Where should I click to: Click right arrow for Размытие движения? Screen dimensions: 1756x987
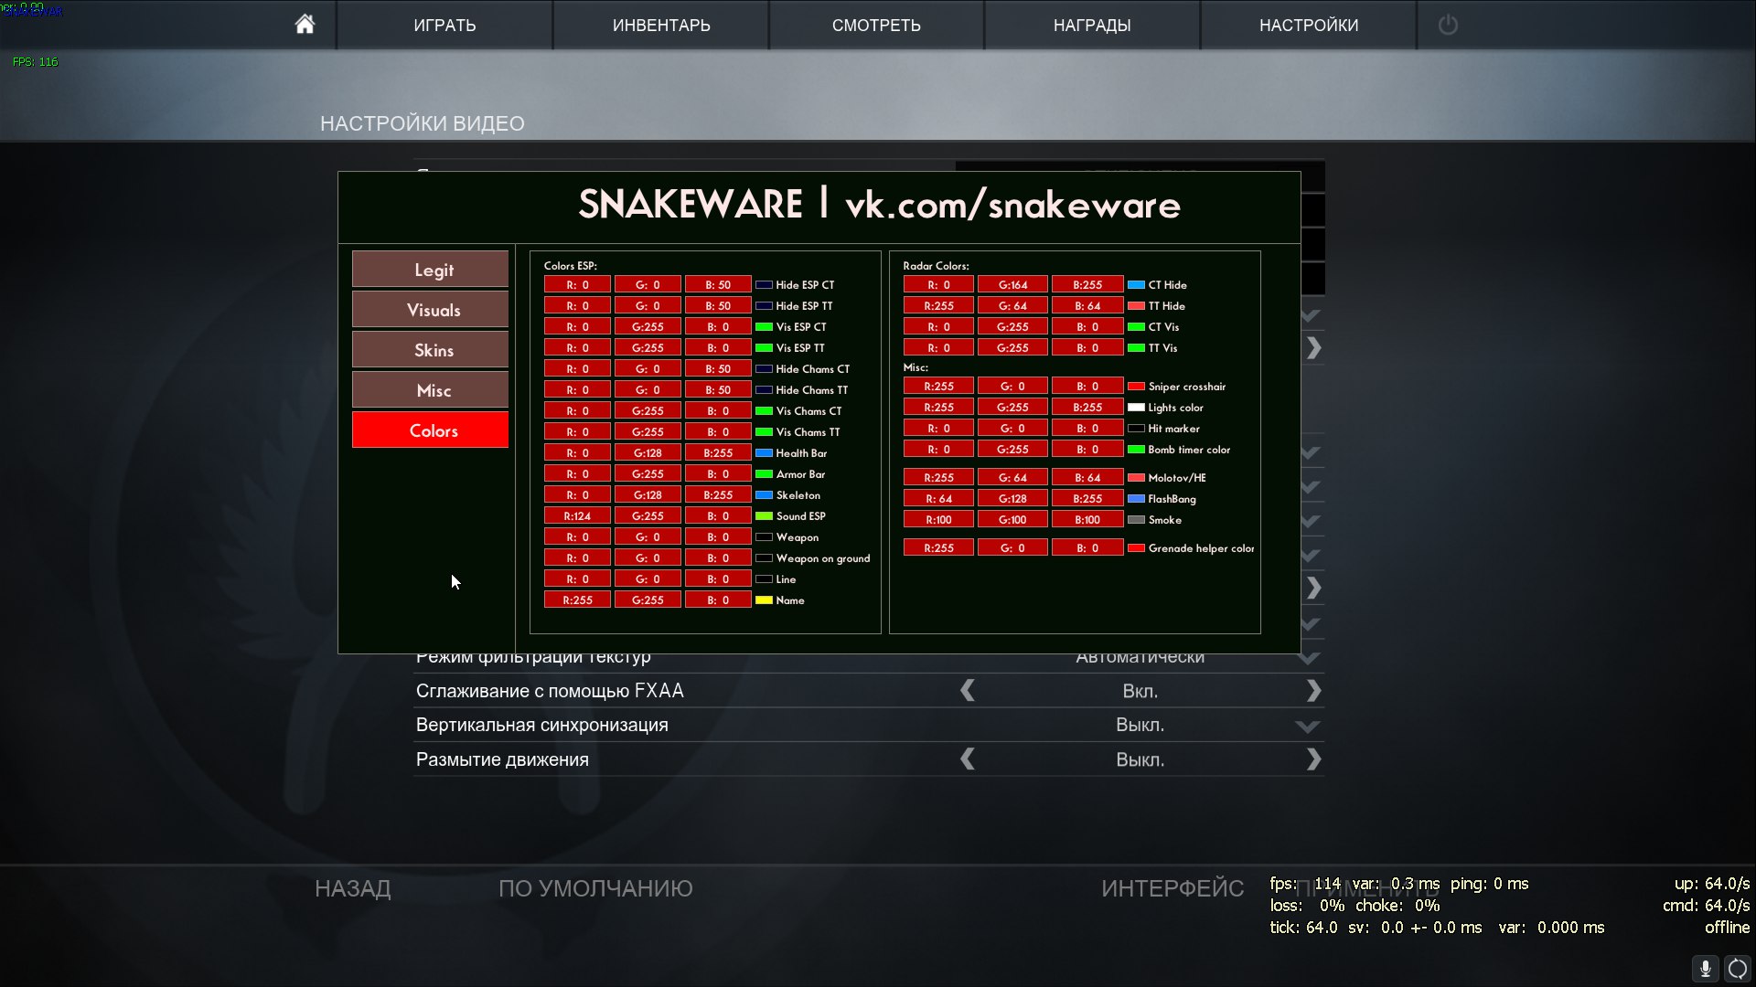click(x=1314, y=759)
